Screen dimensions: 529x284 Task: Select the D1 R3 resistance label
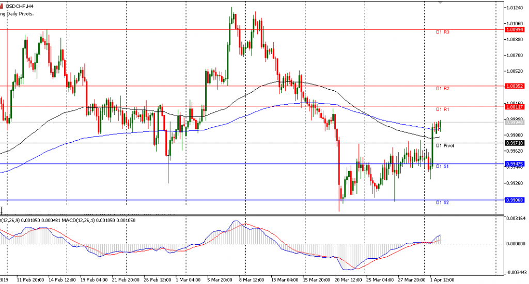(443, 32)
